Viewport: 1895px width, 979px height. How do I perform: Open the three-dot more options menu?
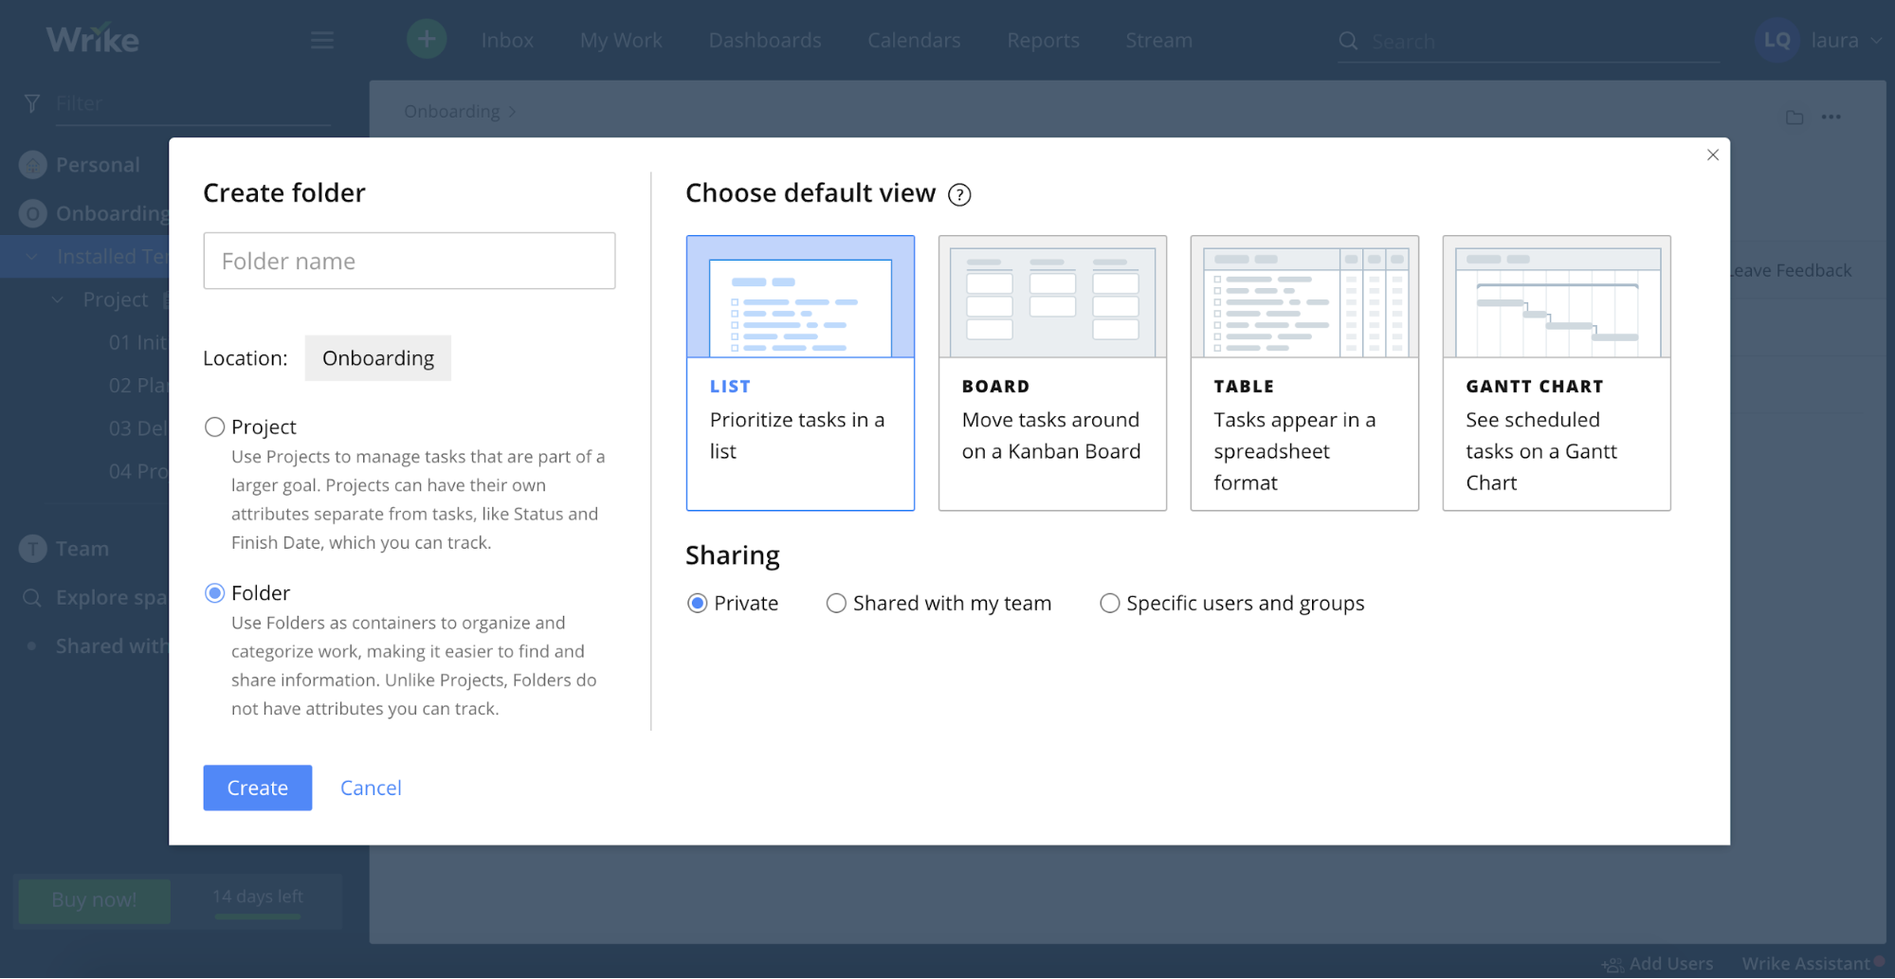[1831, 118]
